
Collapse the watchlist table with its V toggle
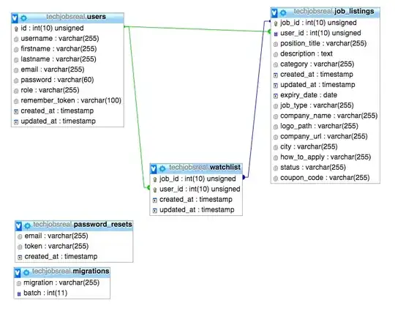click(154, 169)
